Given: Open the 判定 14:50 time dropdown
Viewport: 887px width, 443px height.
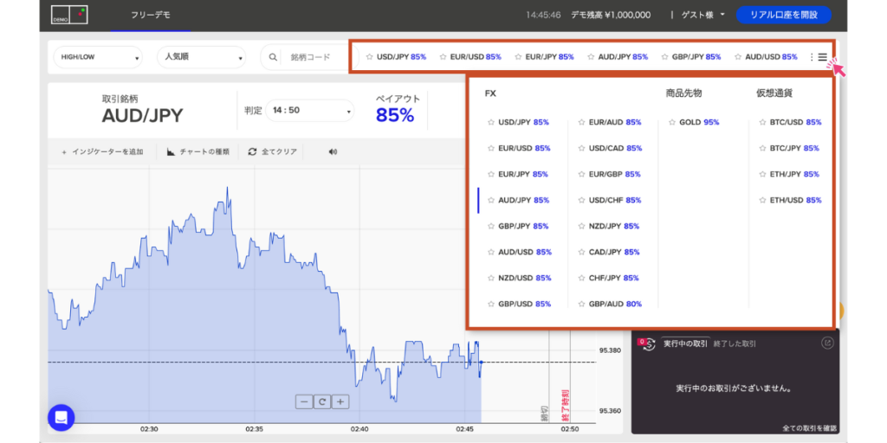Looking at the screenshot, I should (310, 111).
